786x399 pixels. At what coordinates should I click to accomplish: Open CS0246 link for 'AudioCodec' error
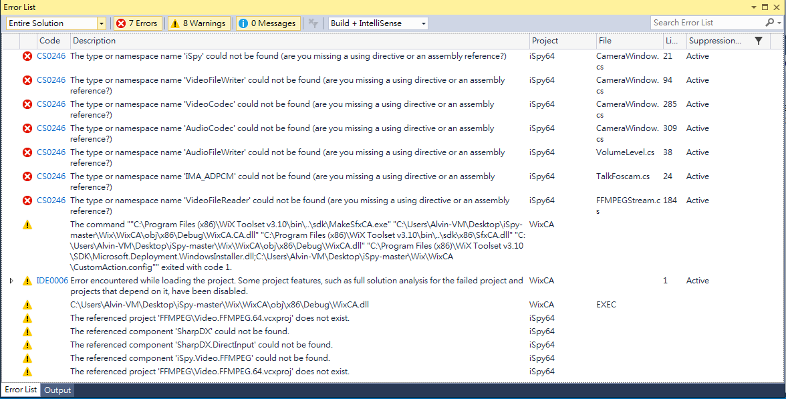pyautogui.click(x=51, y=128)
